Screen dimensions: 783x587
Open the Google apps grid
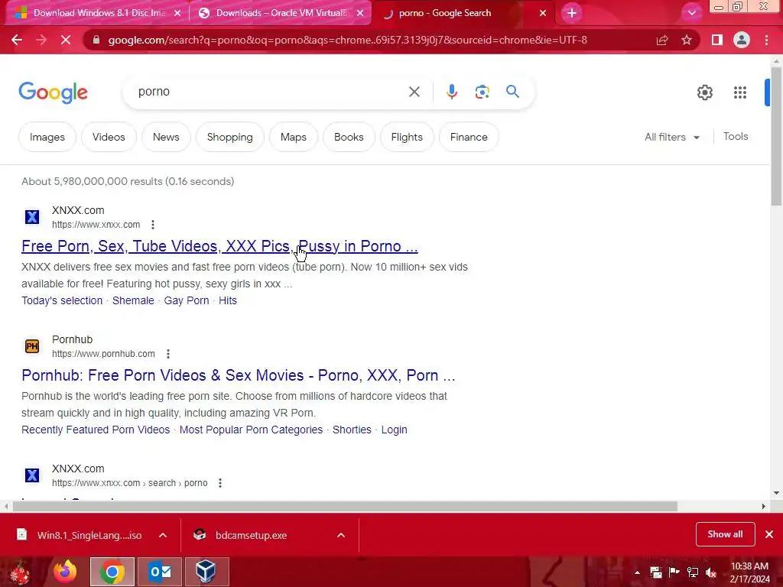[x=740, y=92]
